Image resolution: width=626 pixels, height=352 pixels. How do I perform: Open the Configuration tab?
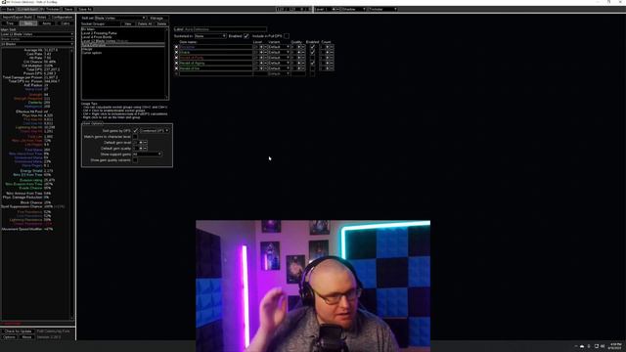click(62, 18)
